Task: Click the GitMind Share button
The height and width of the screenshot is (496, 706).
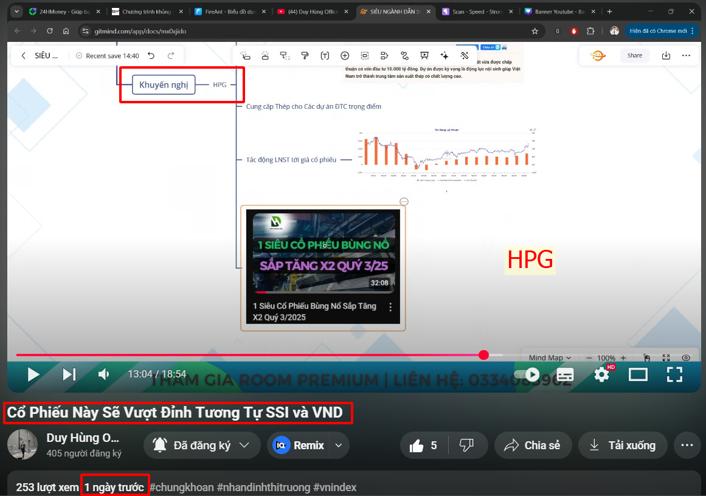Action: click(x=635, y=55)
